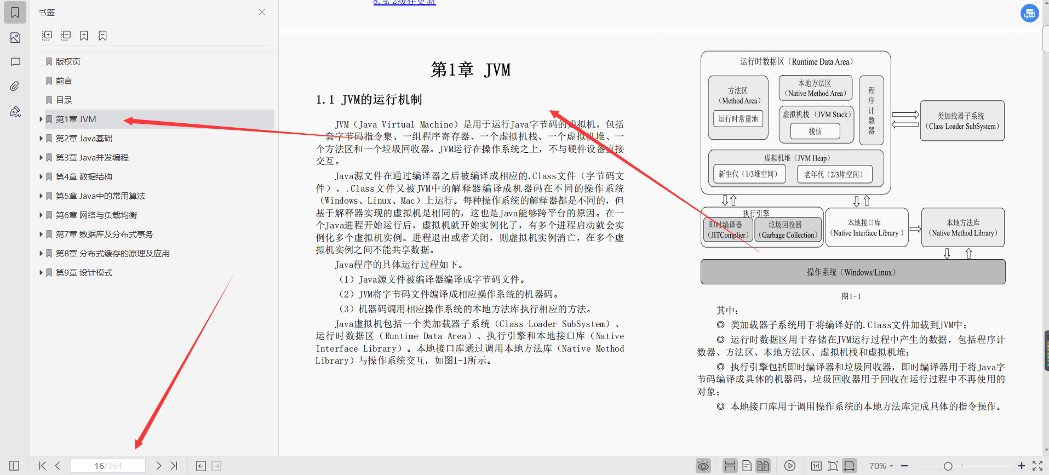The width and height of the screenshot is (1049, 475).
Task: Expand the 第6章 网络与负载均衡 bookmark
Action: [x=41, y=215]
